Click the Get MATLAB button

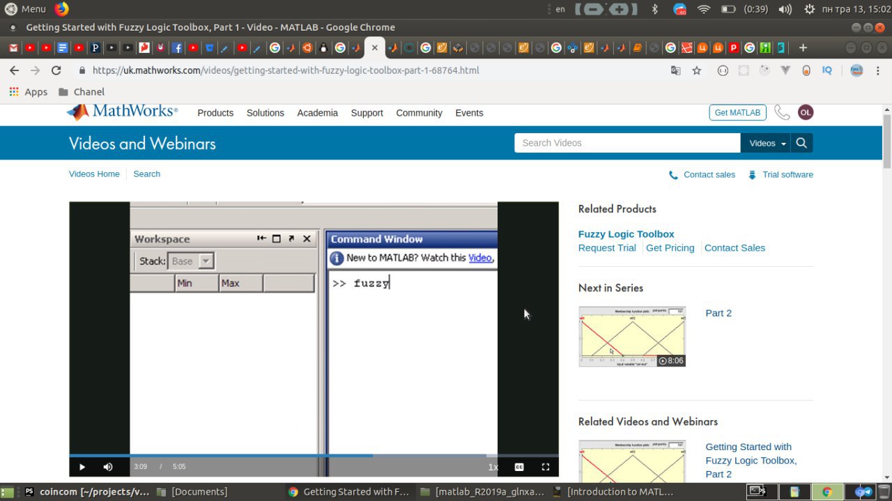pyautogui.click(x=737, y=113)
